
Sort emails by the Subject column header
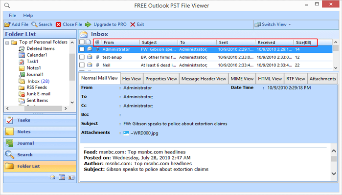(x=159, y=42)
